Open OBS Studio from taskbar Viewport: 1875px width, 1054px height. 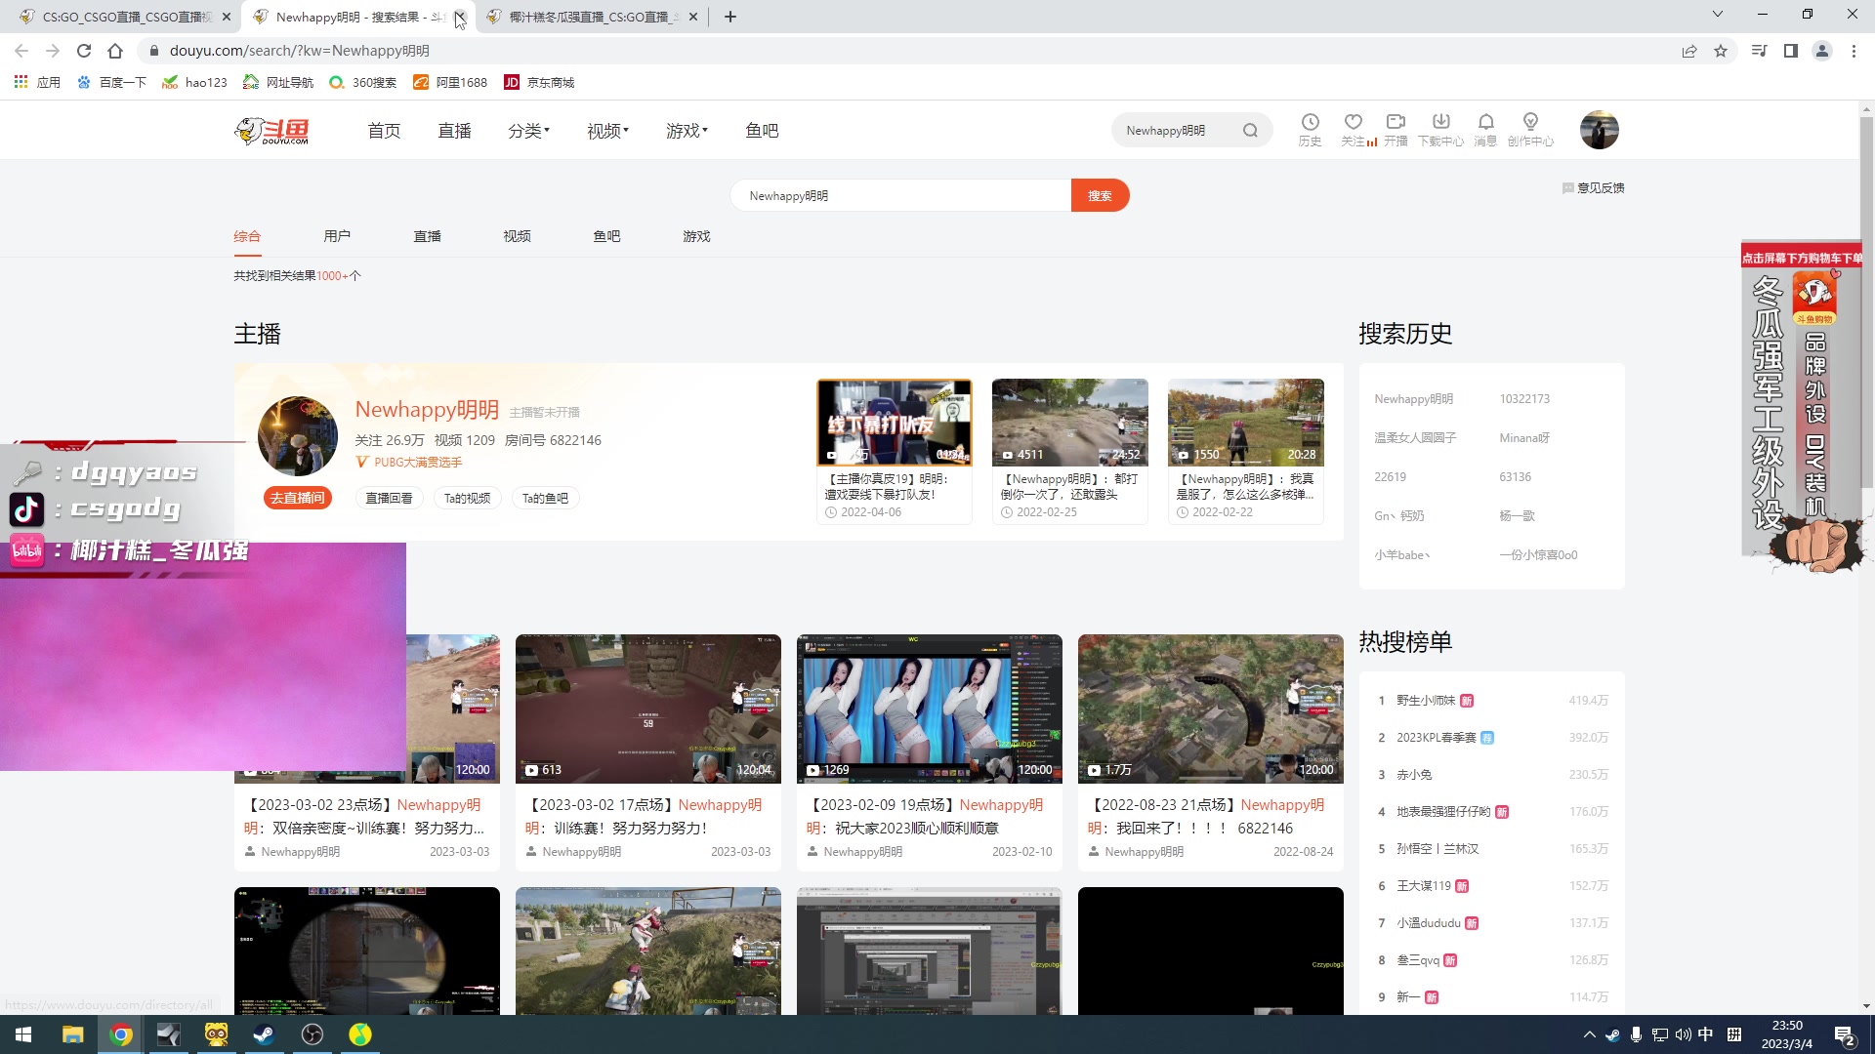pyautogui.click(x=312, y=1034)
